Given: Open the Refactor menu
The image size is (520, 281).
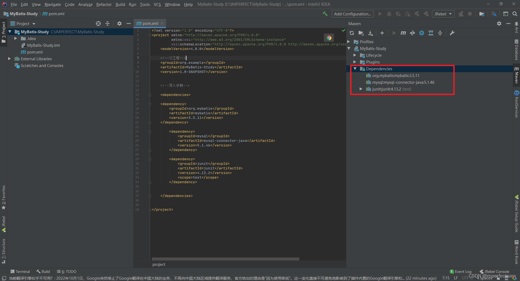Looking at the screenshot, I should tap(104, 4).
